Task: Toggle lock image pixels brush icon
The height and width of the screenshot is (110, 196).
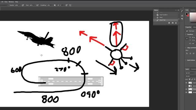Action: click(x=192, y=79)
